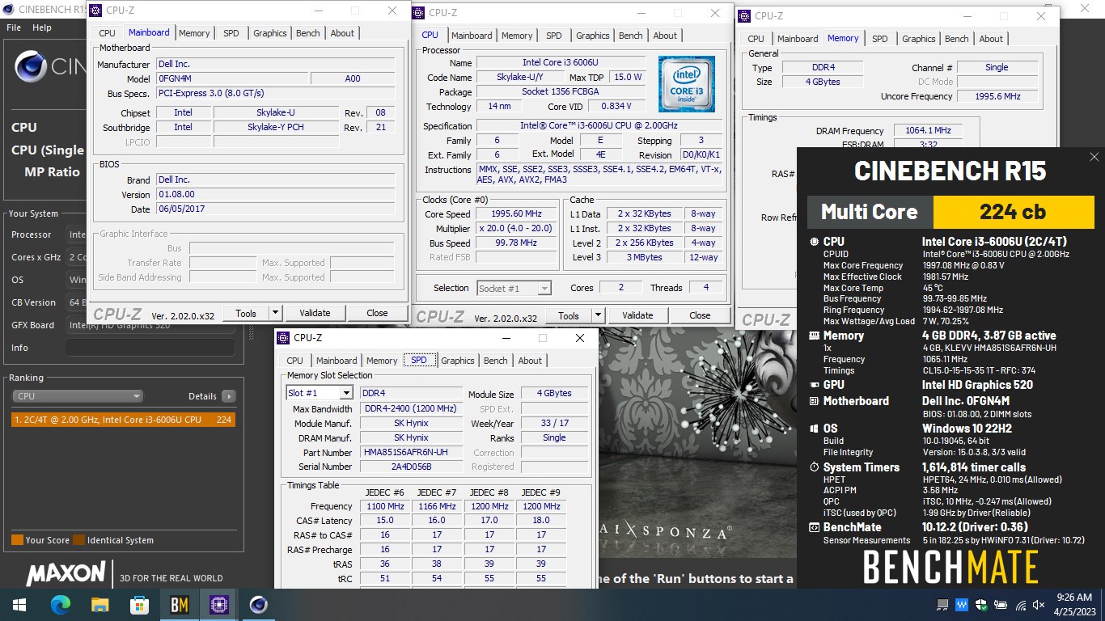This screenshot has height=621, width=1105.
Task: Click the stopwatch icon beside System Timers
Action: tap(814, 467)
